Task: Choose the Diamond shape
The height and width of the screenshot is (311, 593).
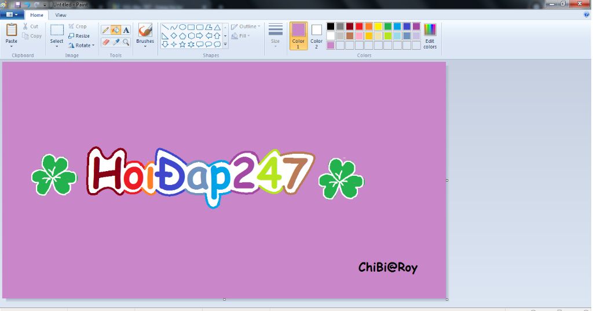Action: point(174,36)
